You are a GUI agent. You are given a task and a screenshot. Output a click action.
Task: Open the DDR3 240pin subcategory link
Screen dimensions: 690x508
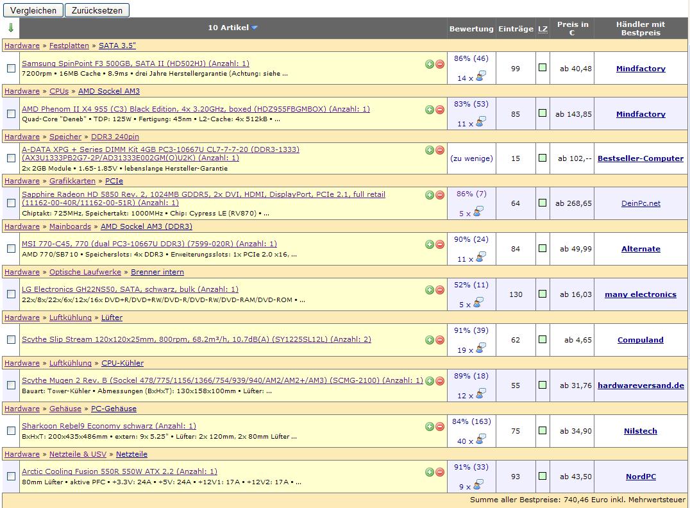click(115, 137)
